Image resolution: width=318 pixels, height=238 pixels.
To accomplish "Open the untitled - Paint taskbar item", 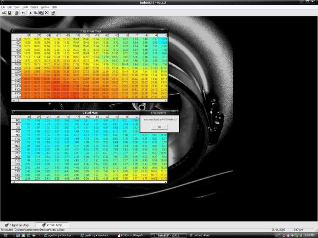I will click(x=201, y=235).
